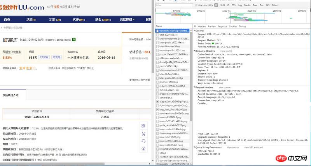The image size is (311, 166).
Task: Collapse the Response Headers section
Action: (194, 51)
